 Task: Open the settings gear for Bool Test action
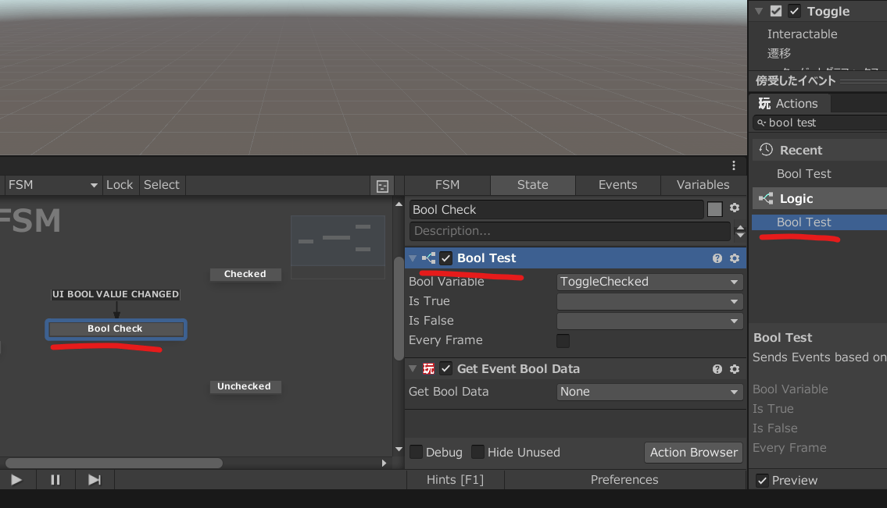click(735, 258)
